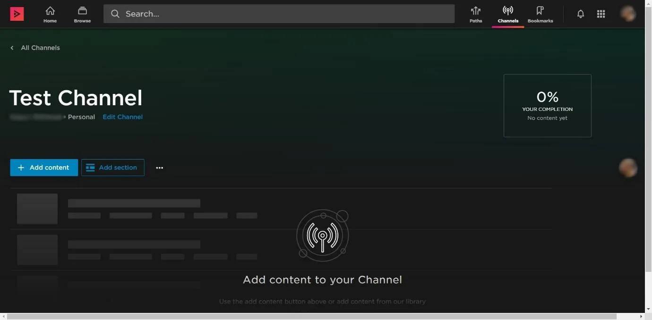The width and height of the screenshot is (652, 320).
Task: Open the profile avatar in the top bar
Action: pos(628,14)
